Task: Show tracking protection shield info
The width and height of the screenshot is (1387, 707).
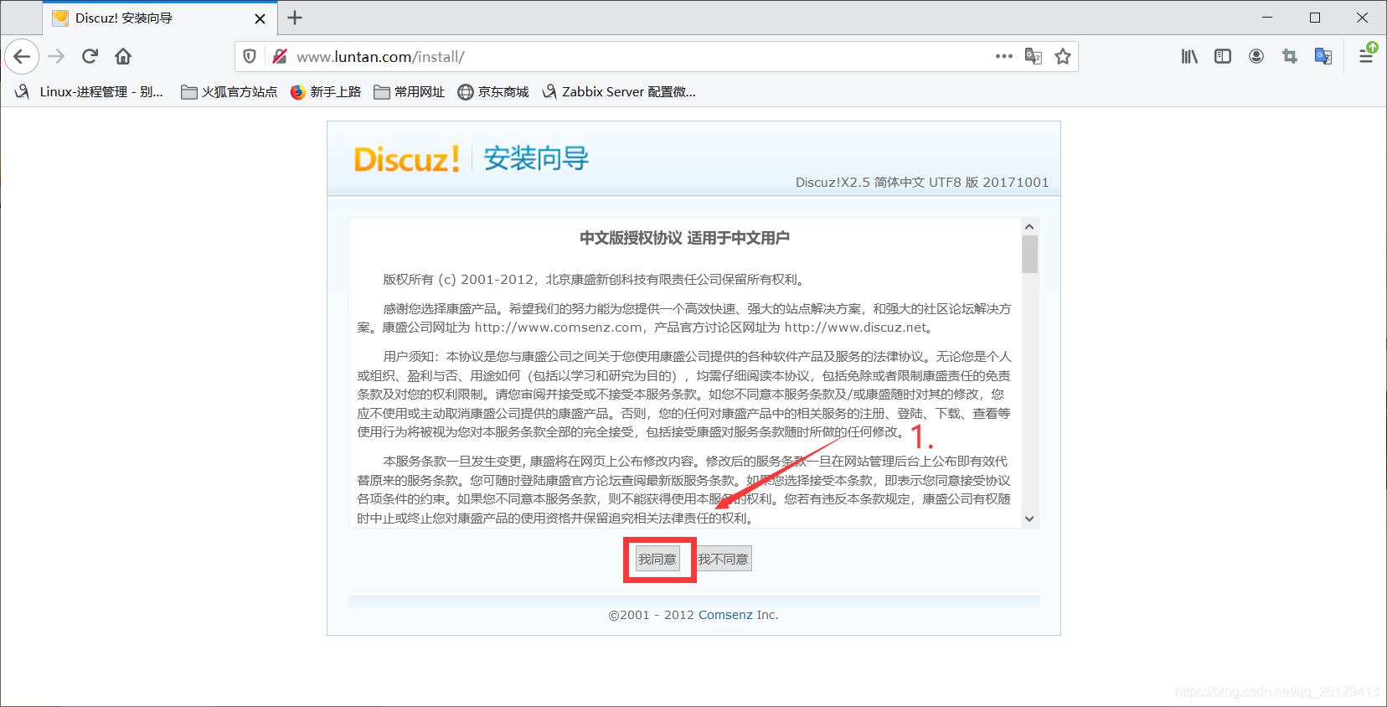Action: tap(250, 56)
